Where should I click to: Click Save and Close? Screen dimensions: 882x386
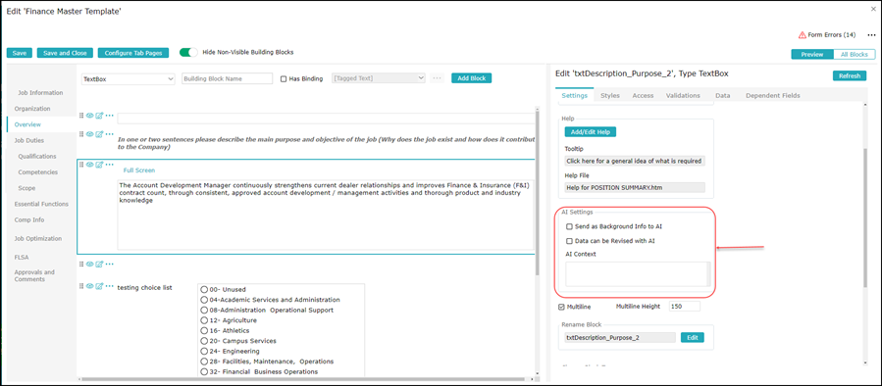tap(65, 53)
